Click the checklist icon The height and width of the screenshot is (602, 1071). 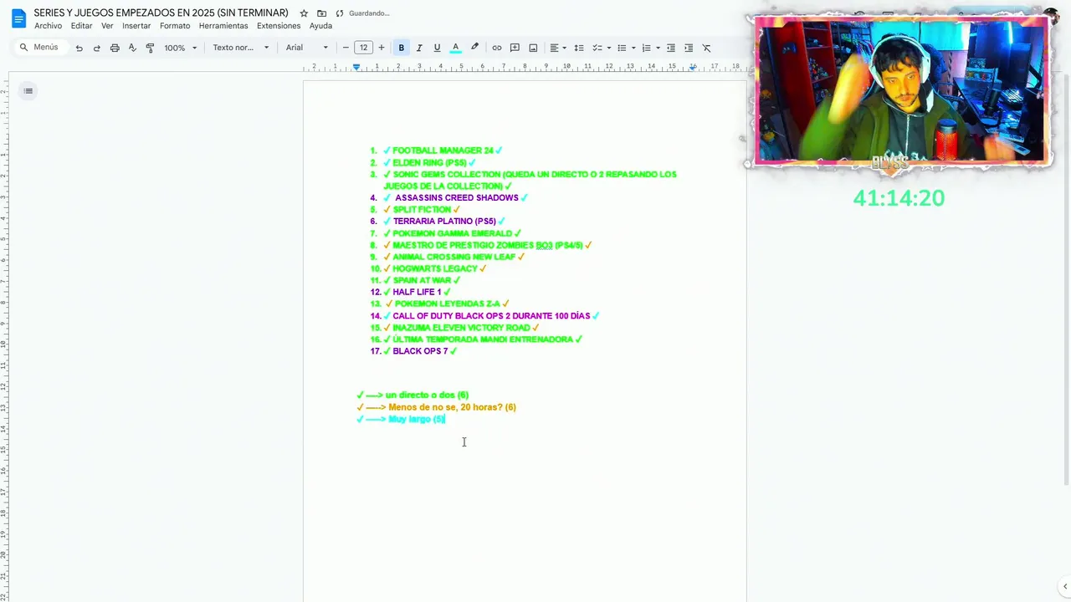click(x=597, y=48)
